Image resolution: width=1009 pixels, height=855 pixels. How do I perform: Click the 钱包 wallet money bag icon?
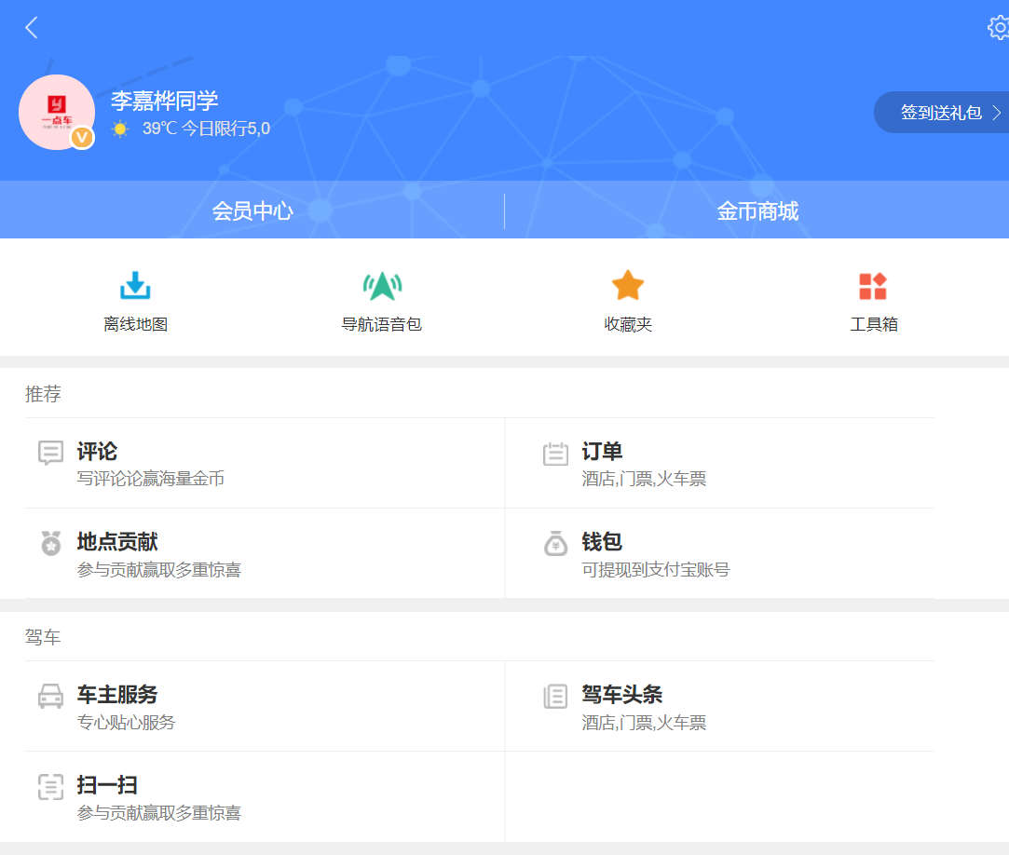pos(555,544)
